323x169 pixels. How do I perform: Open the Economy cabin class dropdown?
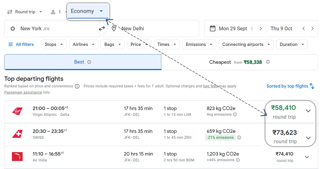(87, 11)
